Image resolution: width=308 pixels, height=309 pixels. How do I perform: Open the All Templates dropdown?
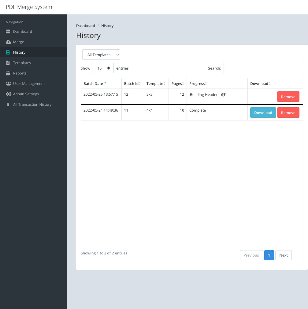click(101, 55)
